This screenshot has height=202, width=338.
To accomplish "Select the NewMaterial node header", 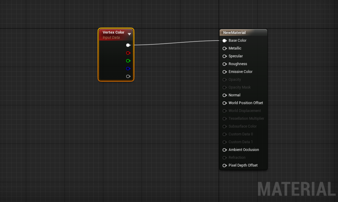I will (x=243, y=33).
